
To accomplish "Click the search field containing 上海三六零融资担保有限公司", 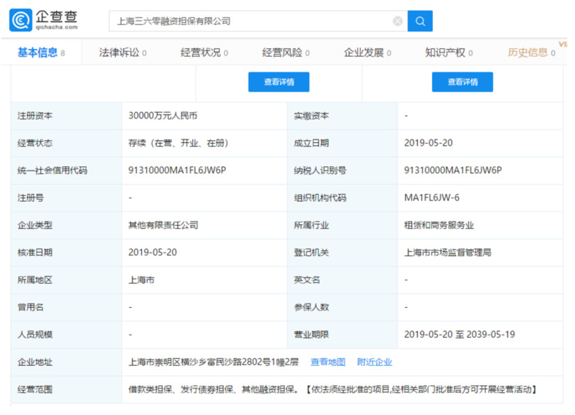I will [258, 22].
